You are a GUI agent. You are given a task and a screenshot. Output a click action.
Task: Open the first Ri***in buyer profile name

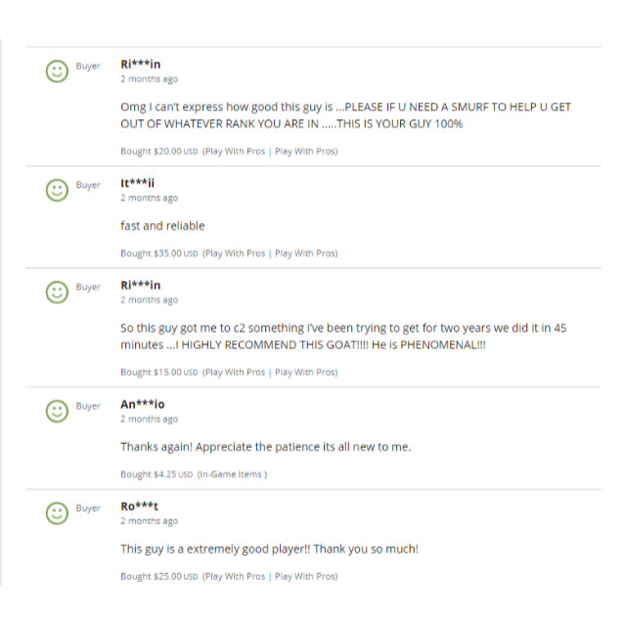(141, 64)
